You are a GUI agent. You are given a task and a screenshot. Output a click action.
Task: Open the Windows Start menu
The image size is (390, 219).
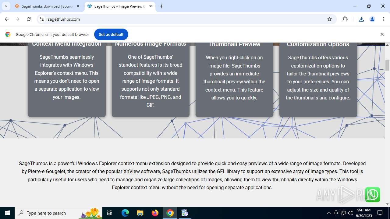pyautogui.click(x=7, y=213)
